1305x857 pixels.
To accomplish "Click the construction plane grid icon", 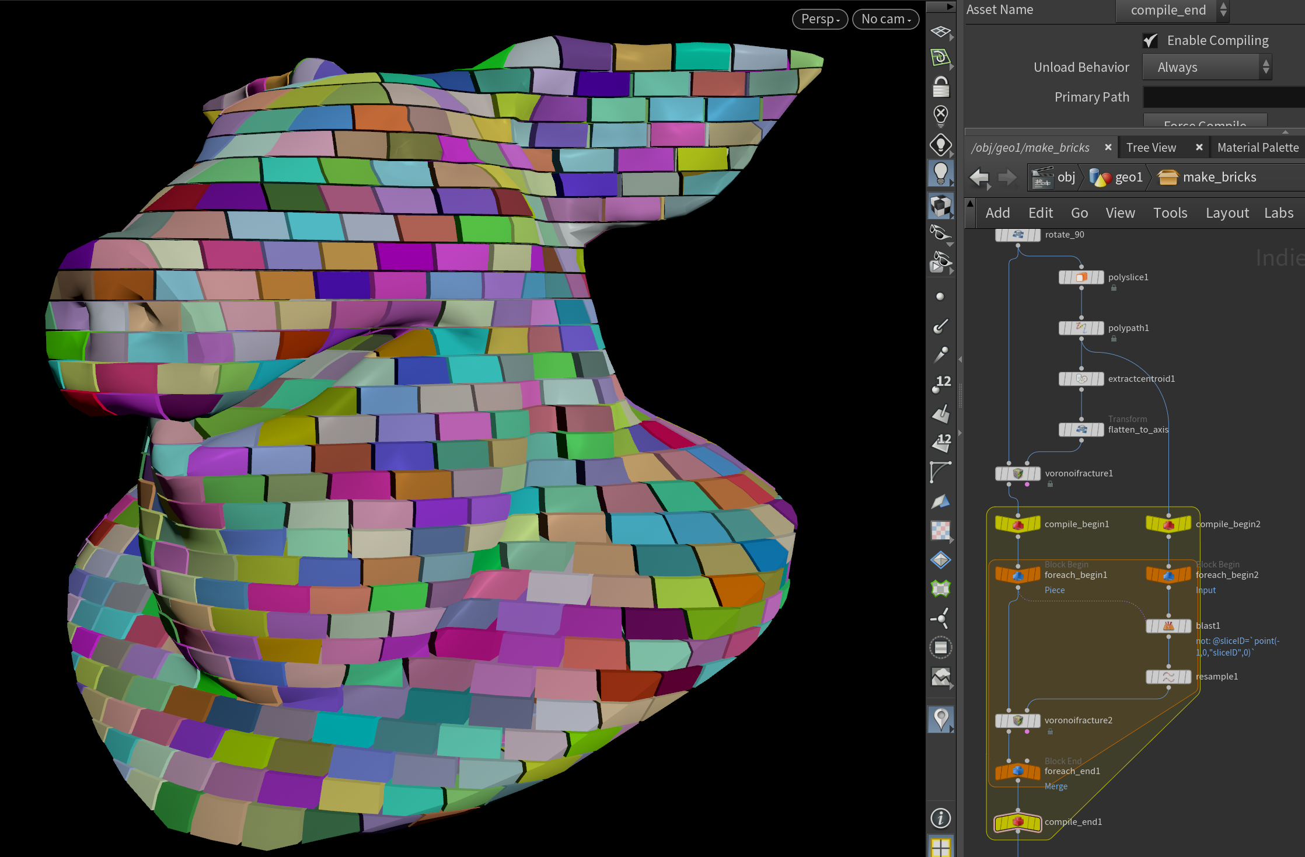I will (x=940, y=32).
